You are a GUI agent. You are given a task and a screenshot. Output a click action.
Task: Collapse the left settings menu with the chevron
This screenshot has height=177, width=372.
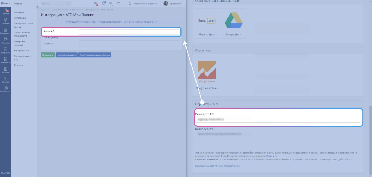tap(37, 7)
